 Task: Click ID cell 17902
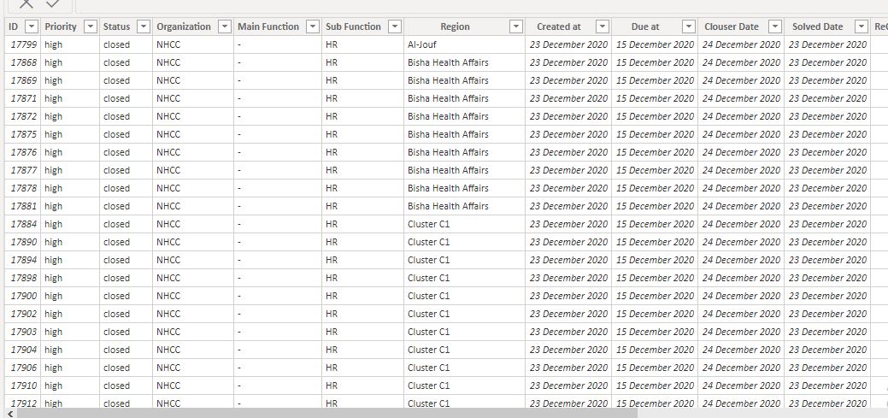tap(24, 314)
